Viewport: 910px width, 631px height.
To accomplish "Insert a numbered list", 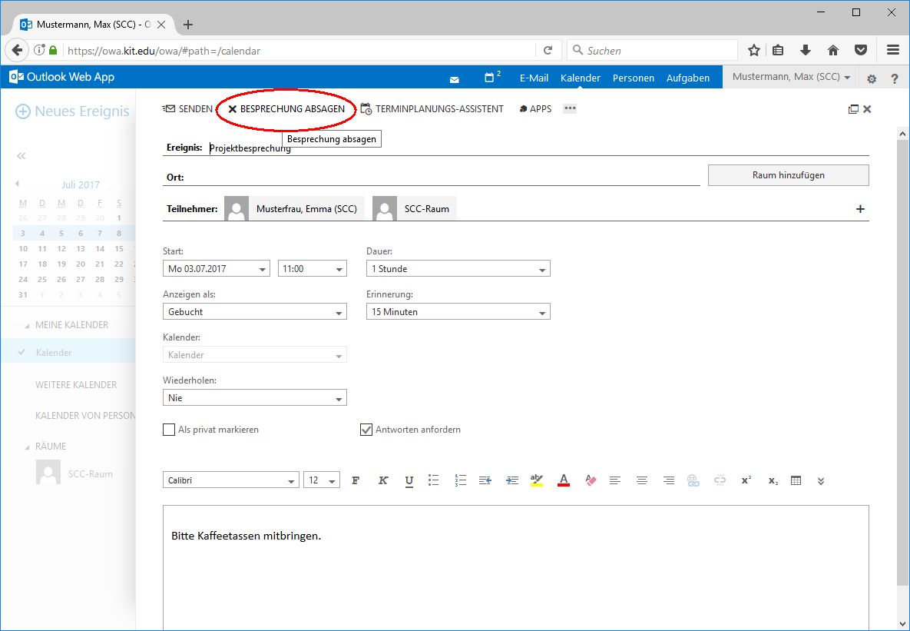I will (460, 480).
